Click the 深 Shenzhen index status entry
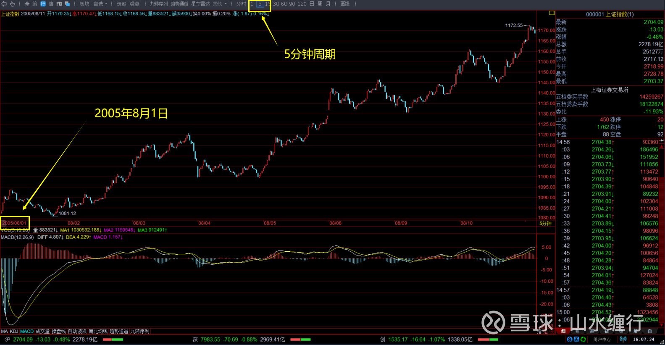 pyautogui.click(x=239, y=339)
